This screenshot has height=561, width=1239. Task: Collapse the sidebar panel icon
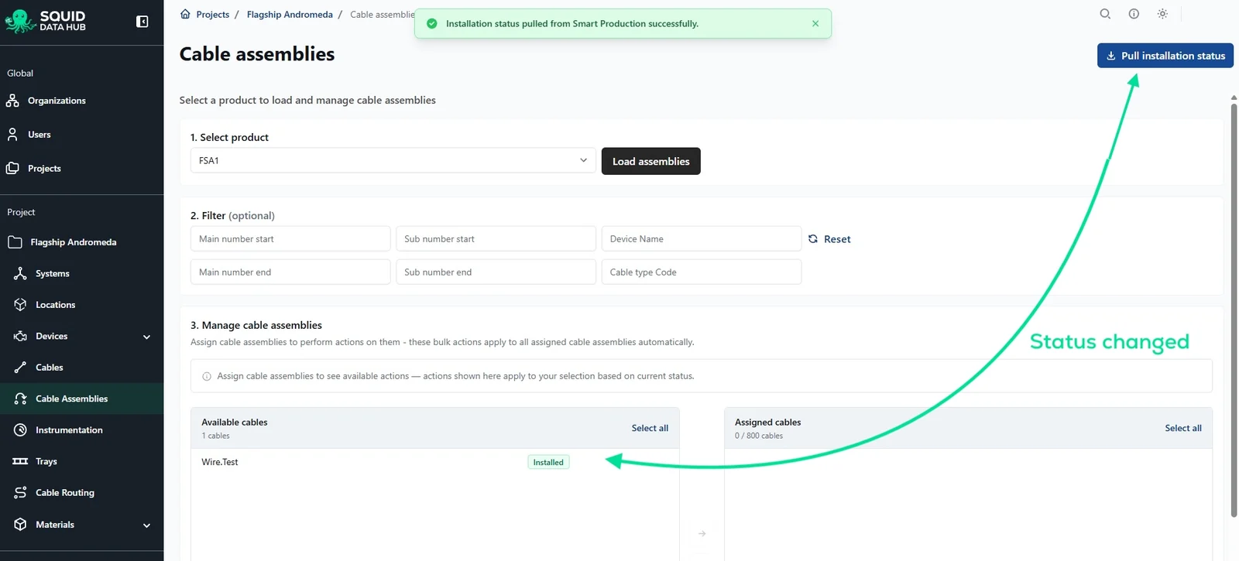[x=142, y=22]
